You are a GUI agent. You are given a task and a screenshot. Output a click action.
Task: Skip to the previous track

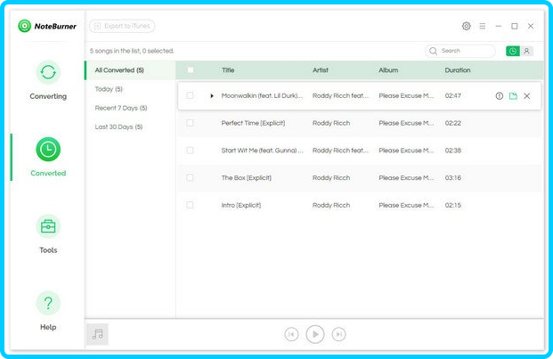pos(291,334)
